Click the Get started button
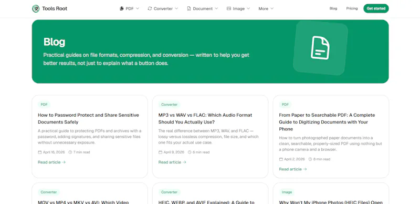The width and height of the screenshot is (420, 204). [x=376, y=8]
